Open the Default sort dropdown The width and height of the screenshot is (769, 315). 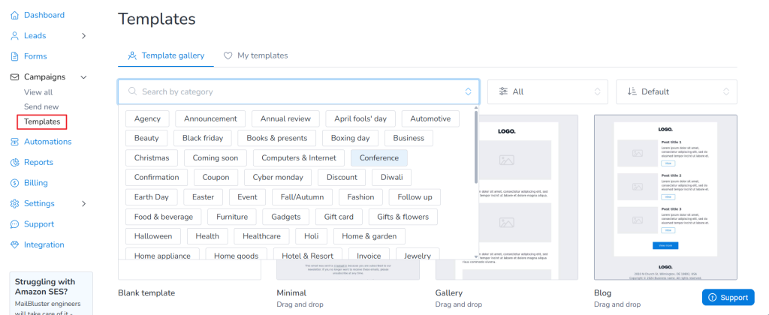[677, 91]
